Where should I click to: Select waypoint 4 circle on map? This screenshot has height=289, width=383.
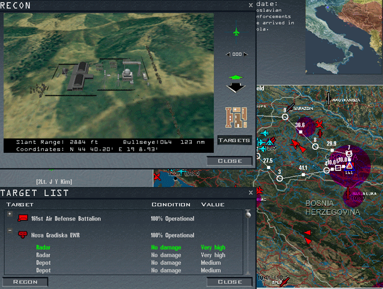pos(326,170)
